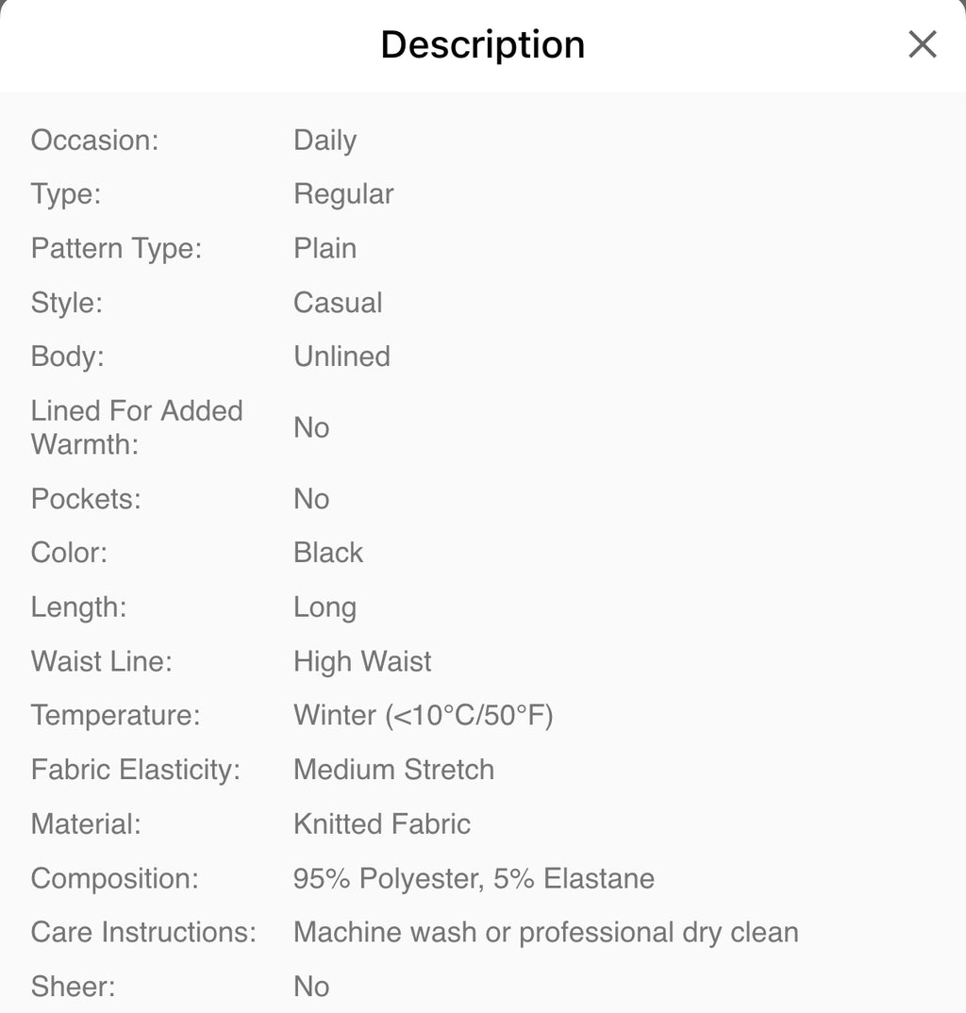Click the Medium Stretch value

(x=393, y=770)
